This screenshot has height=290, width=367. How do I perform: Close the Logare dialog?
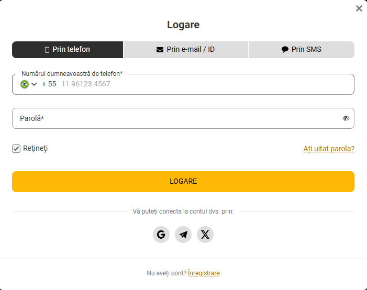point(359,8)
